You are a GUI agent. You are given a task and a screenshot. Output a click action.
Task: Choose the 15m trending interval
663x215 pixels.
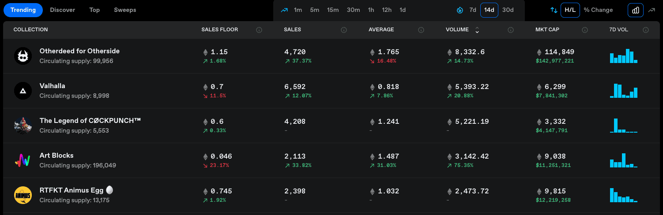333,10
